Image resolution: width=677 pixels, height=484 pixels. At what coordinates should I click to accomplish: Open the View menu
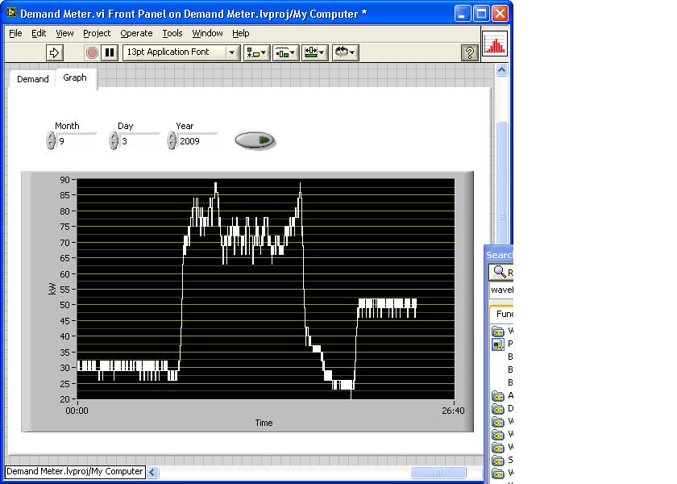point(64,33)
